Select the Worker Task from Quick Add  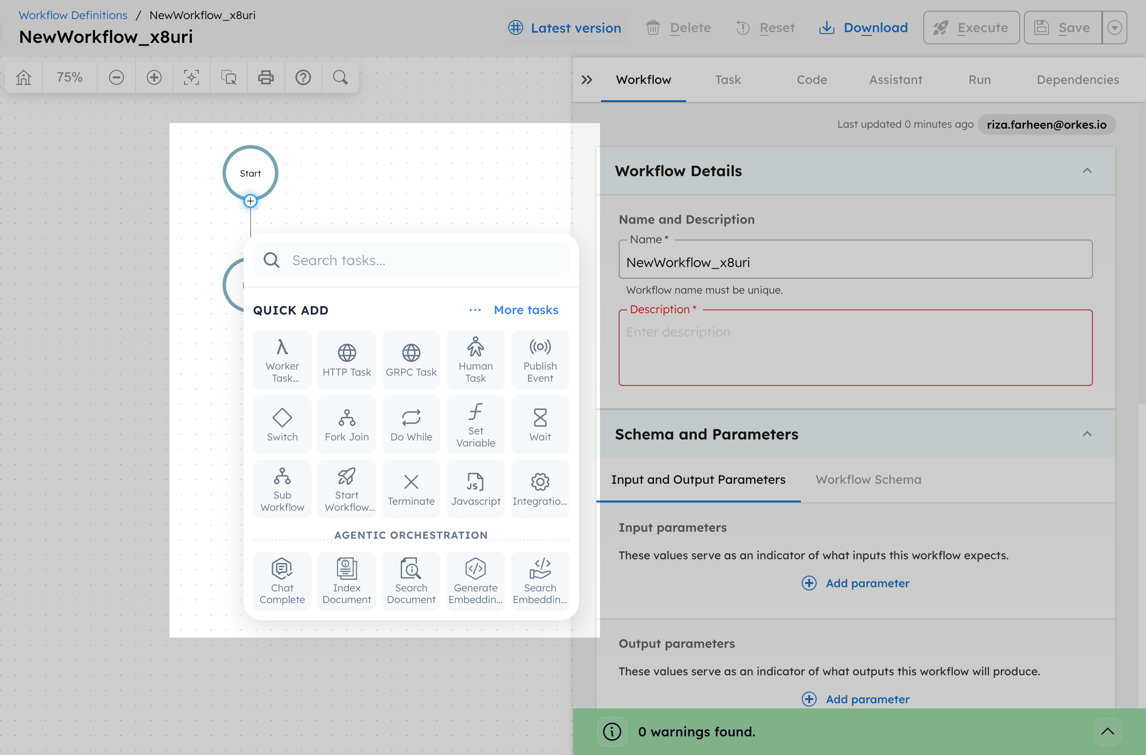pyautogui.click(x=282, y=360)
